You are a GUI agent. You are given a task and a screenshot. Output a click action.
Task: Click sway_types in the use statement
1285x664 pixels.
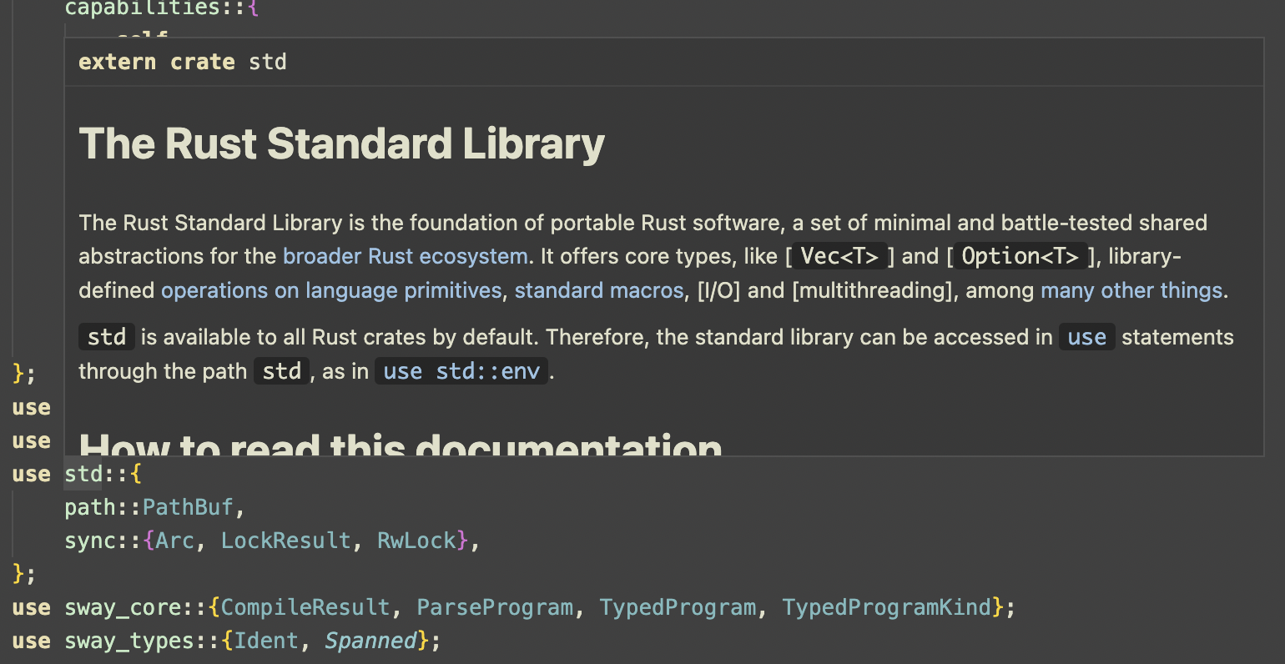point(129,641)
